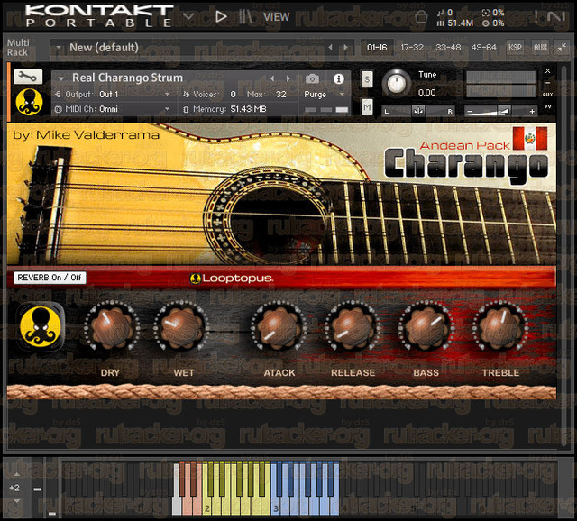The image size is (577, 521).
Task: Click the ATACK knob
Action: click(x=279, y=327)
